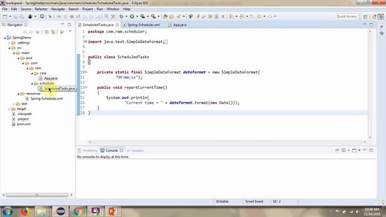Click the Open Type icon in toolbar
The height and width of the screenshot is (217, 386).
pyautogui.click(x=165, y=16)
